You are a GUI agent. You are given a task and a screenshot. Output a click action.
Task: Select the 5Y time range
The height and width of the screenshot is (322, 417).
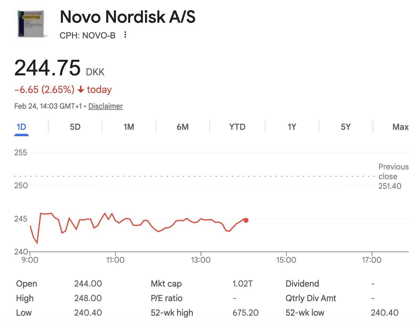point(346,127)
